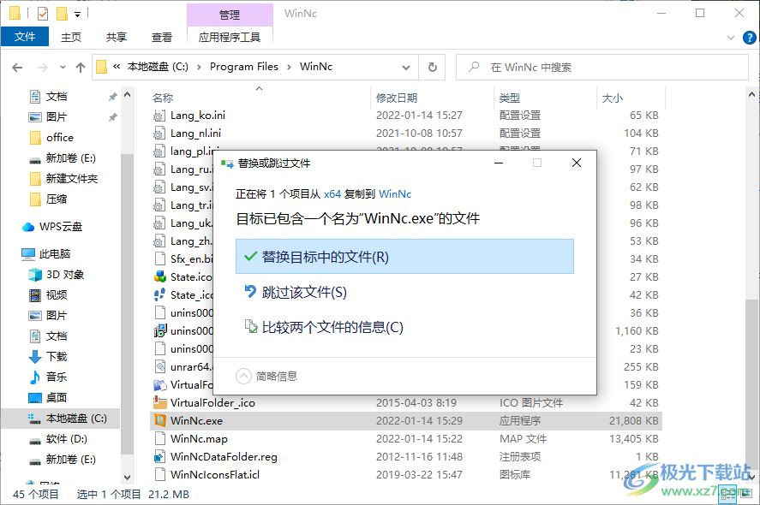
Task: Open the 文件 ribbon tab
Action: tap(25, 37)
